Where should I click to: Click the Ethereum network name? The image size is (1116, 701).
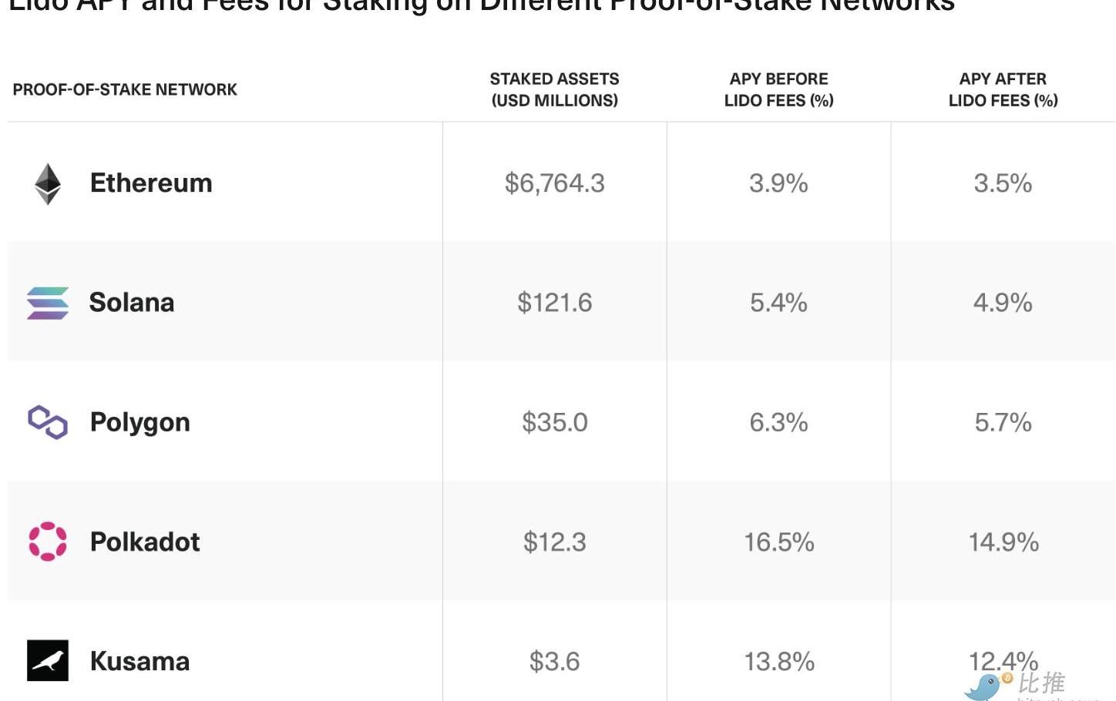pos(151,183)
